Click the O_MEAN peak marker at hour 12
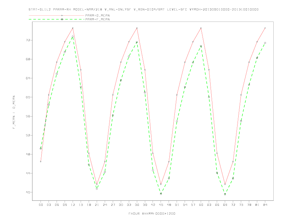This screenshot has width=289, height=223. 73,28
